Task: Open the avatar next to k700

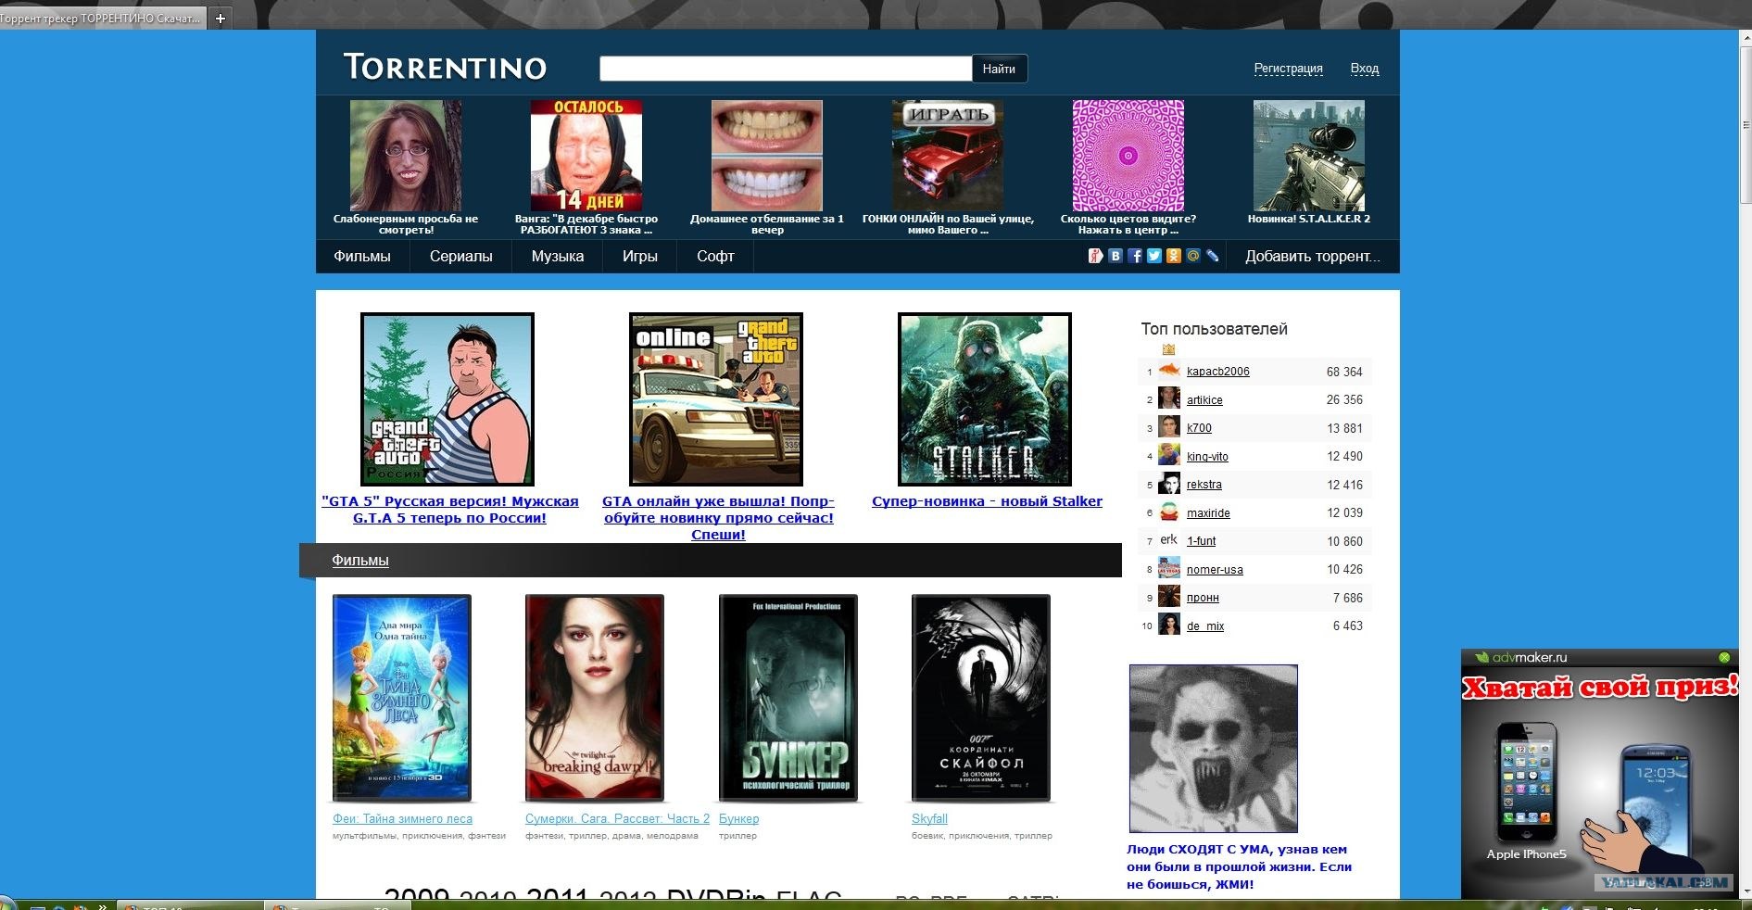Action: tap(1169, 427)
